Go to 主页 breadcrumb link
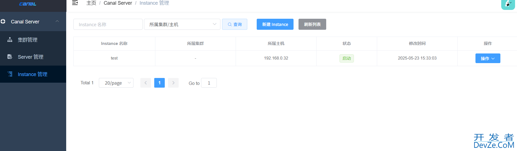 pos(91,3)
